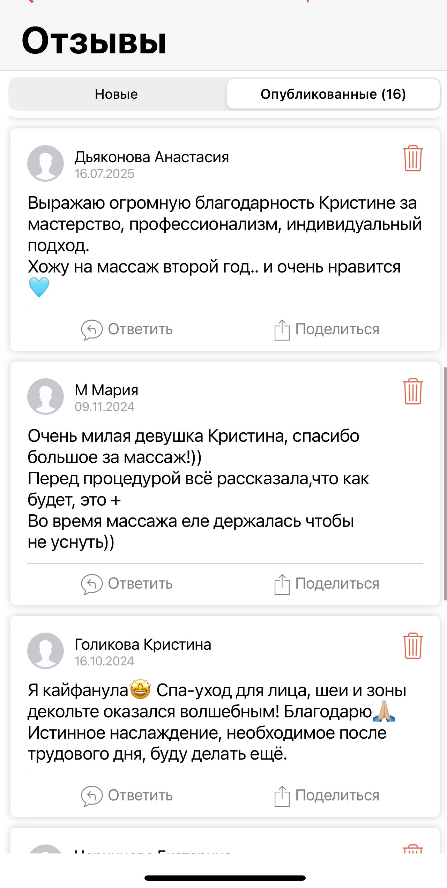
Task: Switch to the Новые tab
Action: click(117, 94)
